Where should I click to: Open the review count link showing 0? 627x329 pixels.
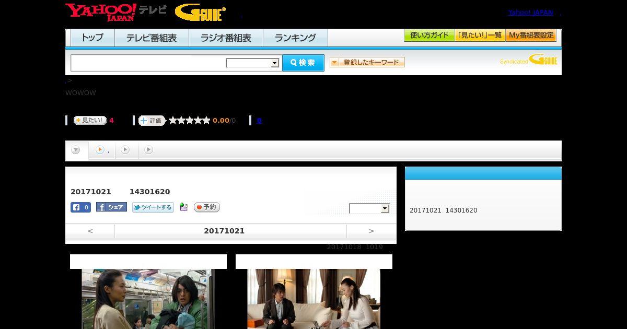coord(259,121)
